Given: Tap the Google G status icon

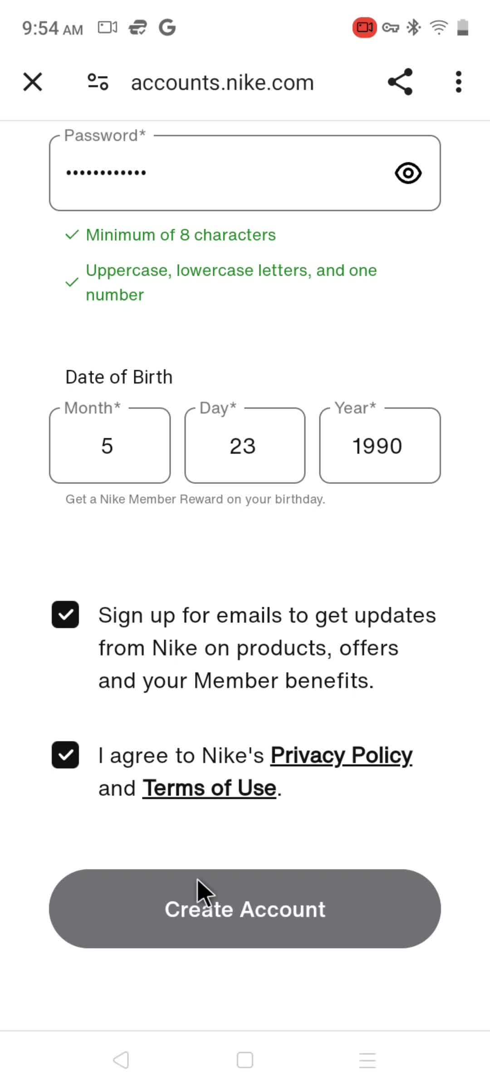Looking at the screenshot, I should coord(167,28).
